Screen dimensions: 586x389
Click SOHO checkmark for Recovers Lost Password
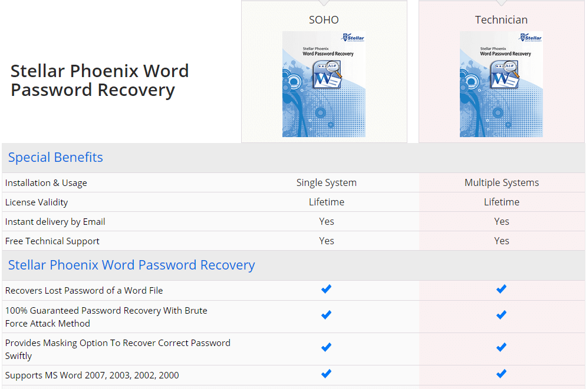326,289
